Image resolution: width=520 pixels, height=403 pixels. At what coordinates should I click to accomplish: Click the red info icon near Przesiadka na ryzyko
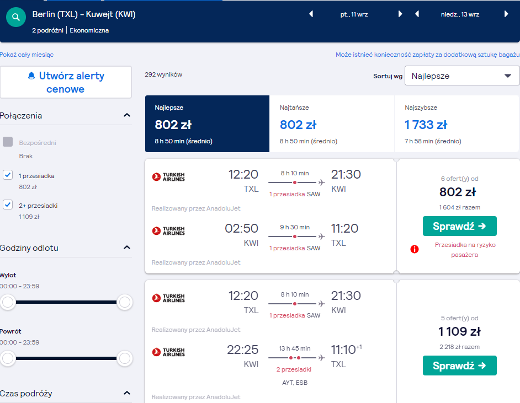coord(415,249)
